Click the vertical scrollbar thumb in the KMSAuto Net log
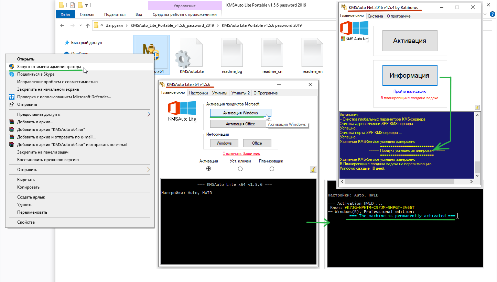 coord(477,167)
